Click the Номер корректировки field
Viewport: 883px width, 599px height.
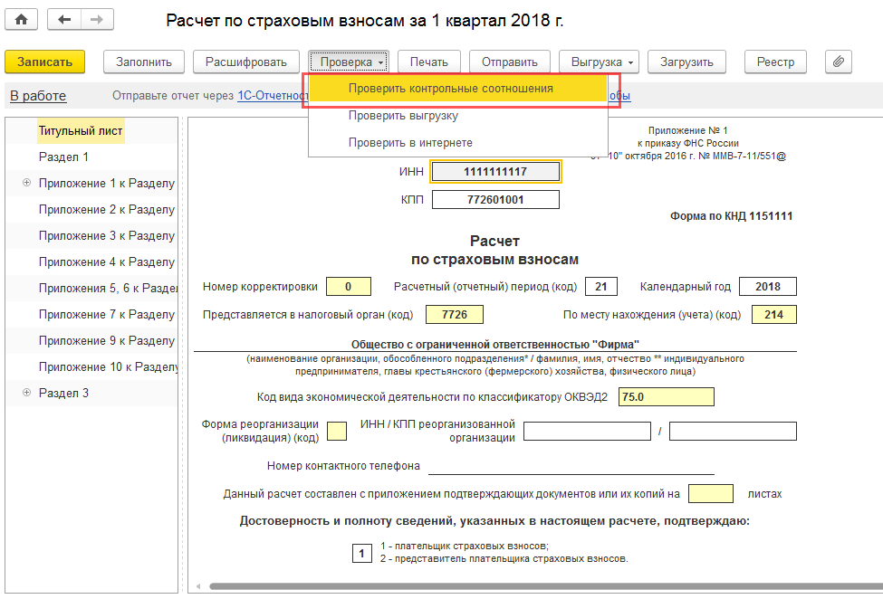coord(349,287)
